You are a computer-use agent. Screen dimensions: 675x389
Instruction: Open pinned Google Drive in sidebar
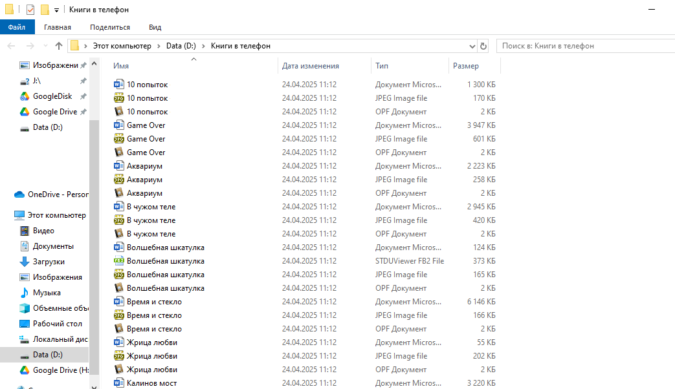[54, 112]
